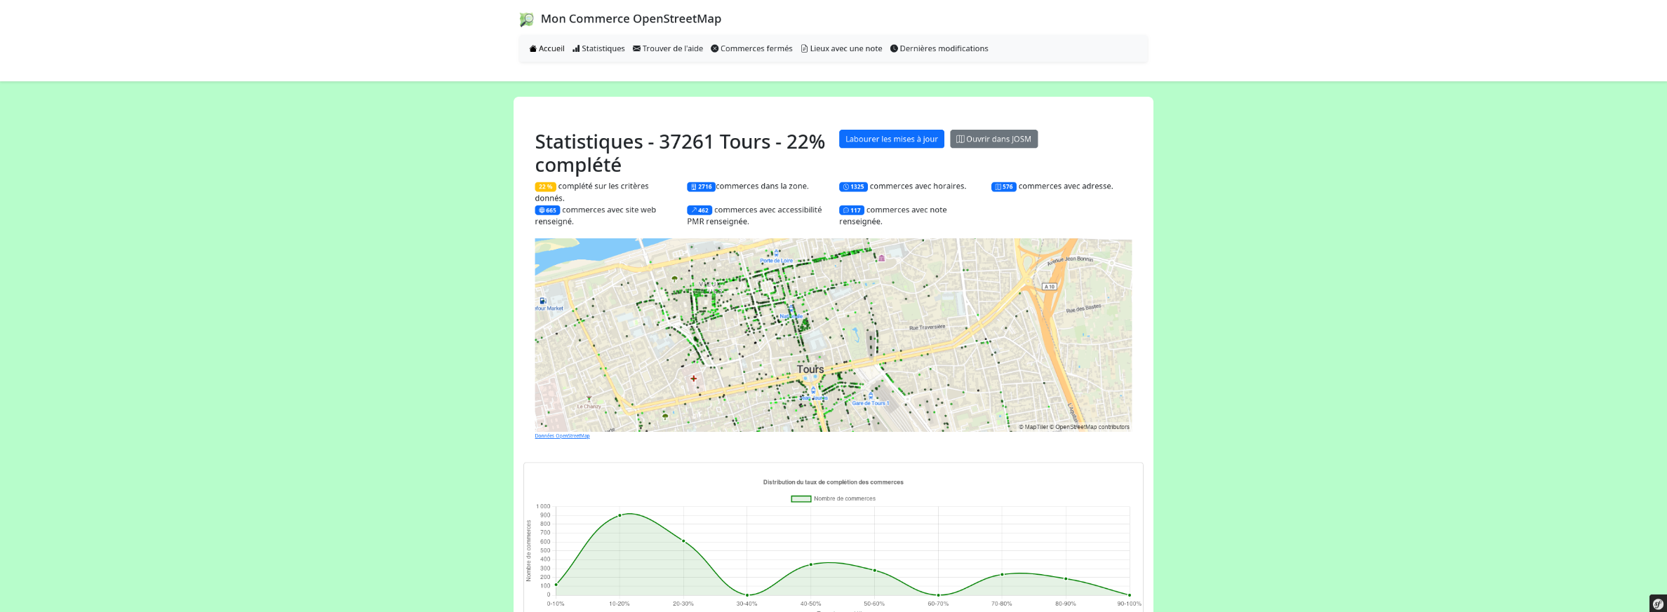
Task: Open the Statistiques menu item
Action: click(598, 49)
